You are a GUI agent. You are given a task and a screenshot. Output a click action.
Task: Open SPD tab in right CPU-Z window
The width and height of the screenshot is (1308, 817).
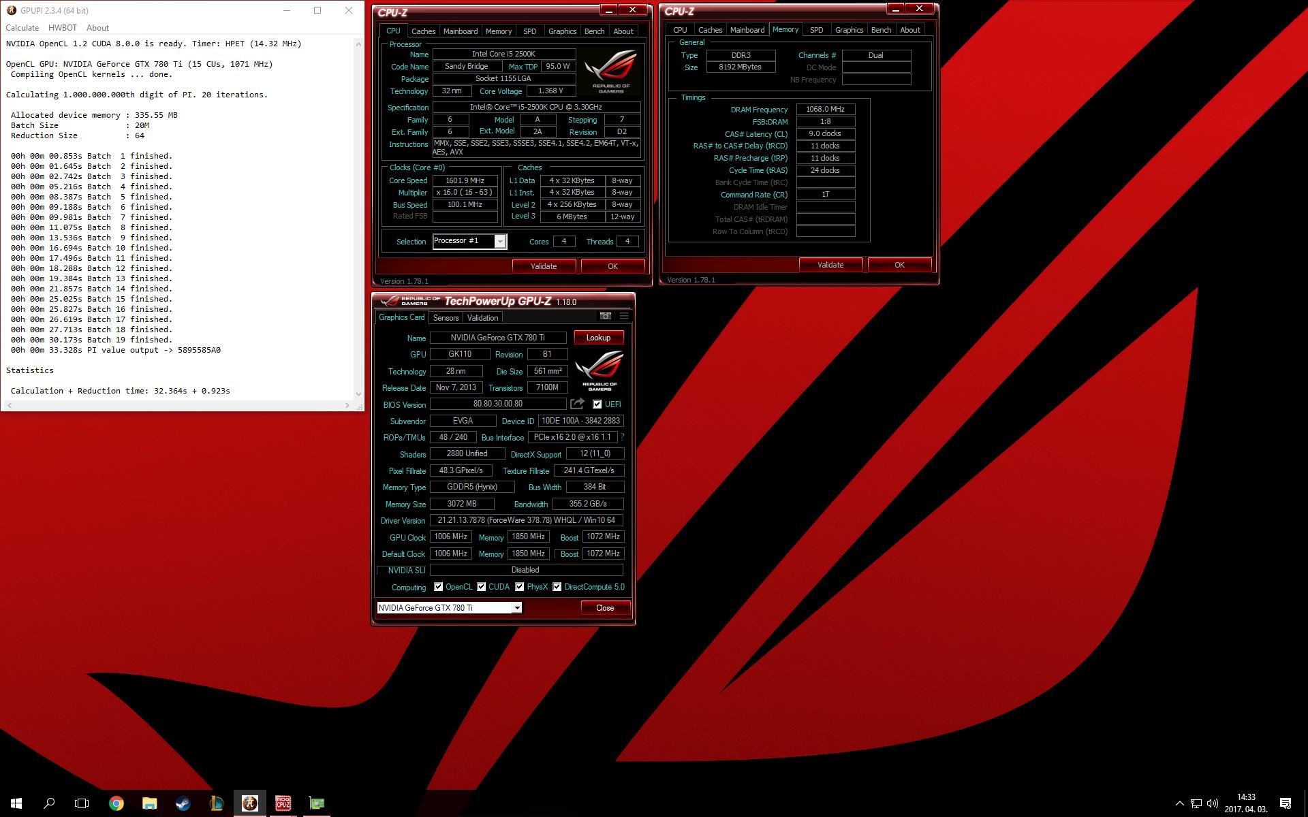(x=816, y=30)
